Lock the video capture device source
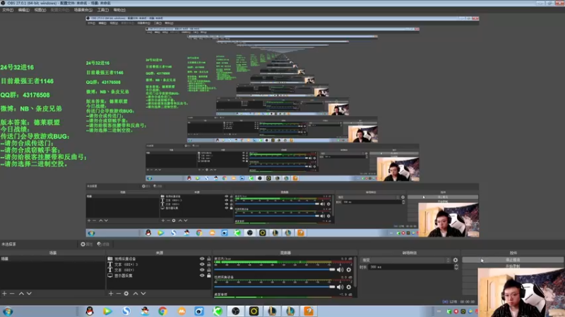The height and width of the screenshot is (317, 565). tap(208, 259)
